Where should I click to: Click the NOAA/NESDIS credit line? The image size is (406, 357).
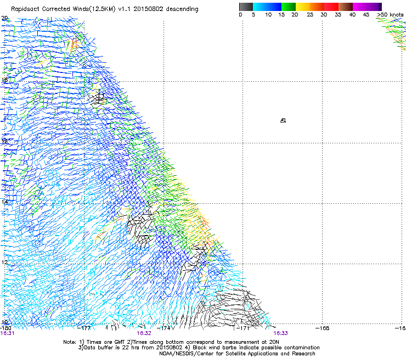[237, 354]
